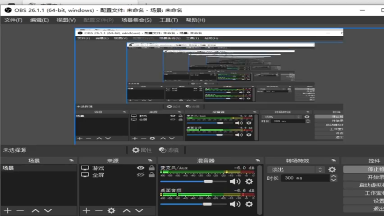Screen dimensions: 384x216
Task: Adjust 桌面音频 volume slider
Action: pos(193,204)
